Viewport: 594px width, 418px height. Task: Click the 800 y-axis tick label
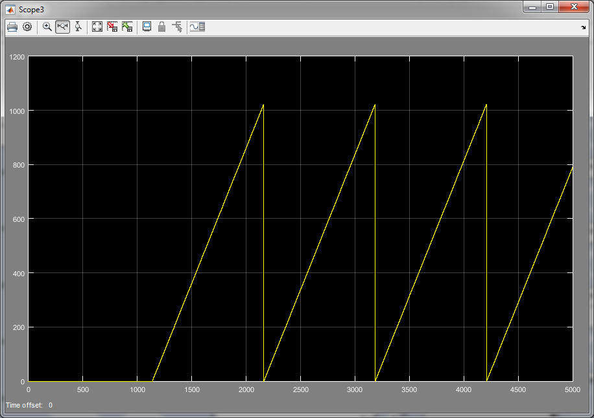19,165
